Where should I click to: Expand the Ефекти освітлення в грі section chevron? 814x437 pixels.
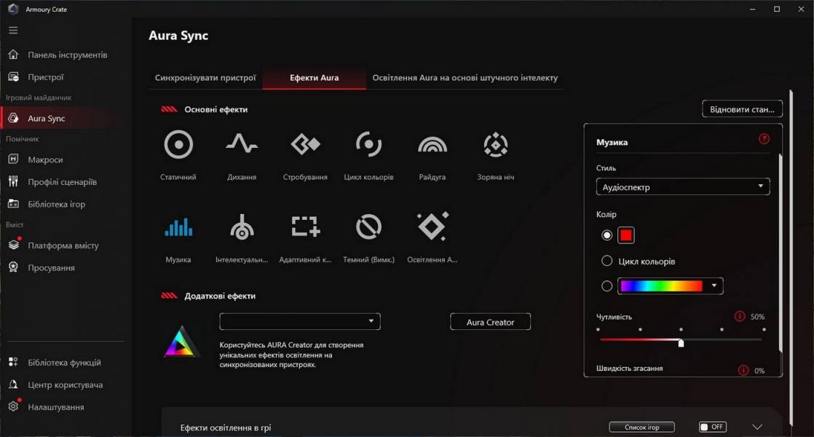coord(757,427)
